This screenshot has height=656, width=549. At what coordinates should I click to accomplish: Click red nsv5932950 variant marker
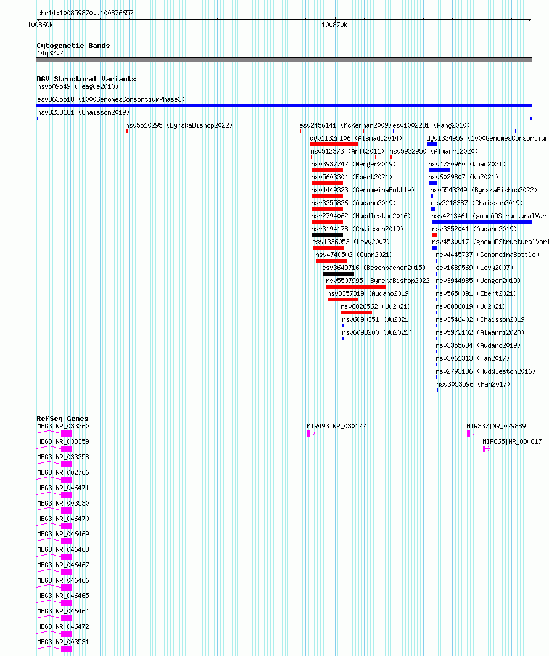391,157
